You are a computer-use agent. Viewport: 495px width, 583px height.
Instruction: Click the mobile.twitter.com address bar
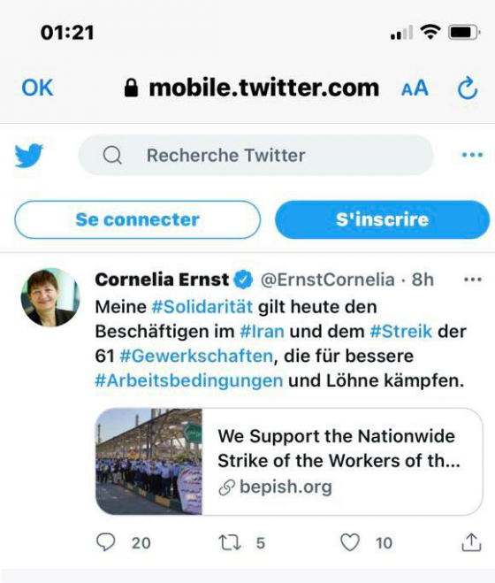click(251, 88)
